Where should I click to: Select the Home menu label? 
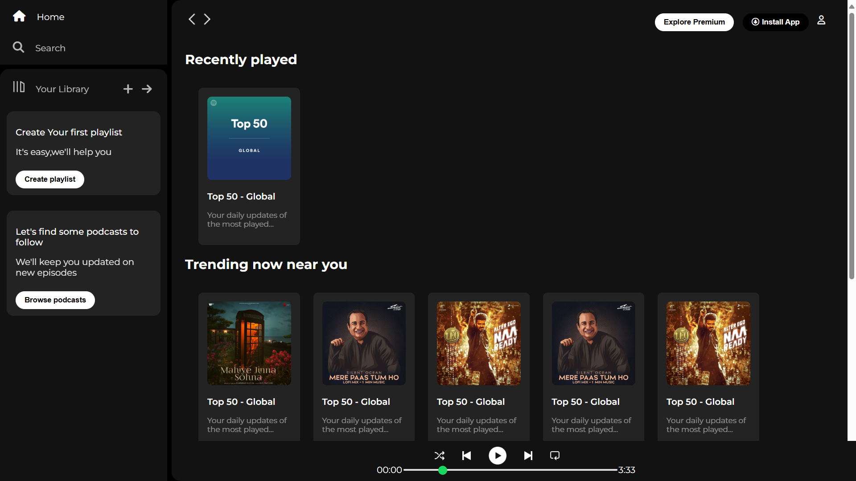(x=50, y=17)
